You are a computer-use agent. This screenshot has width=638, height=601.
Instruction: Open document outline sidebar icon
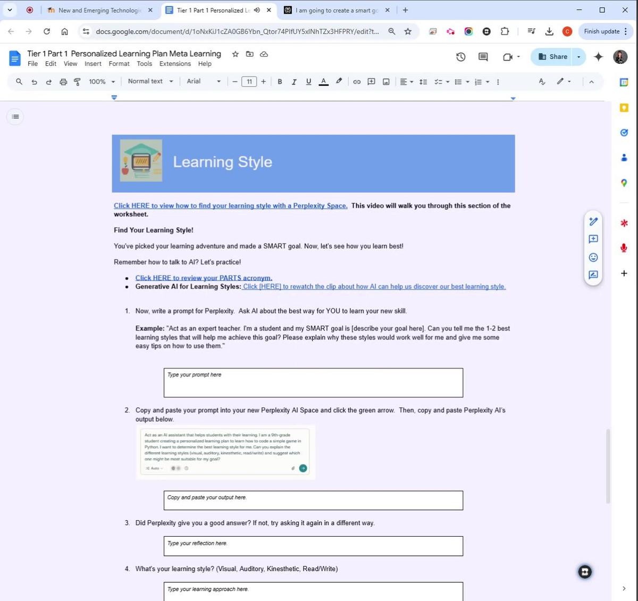click(15, 116)
